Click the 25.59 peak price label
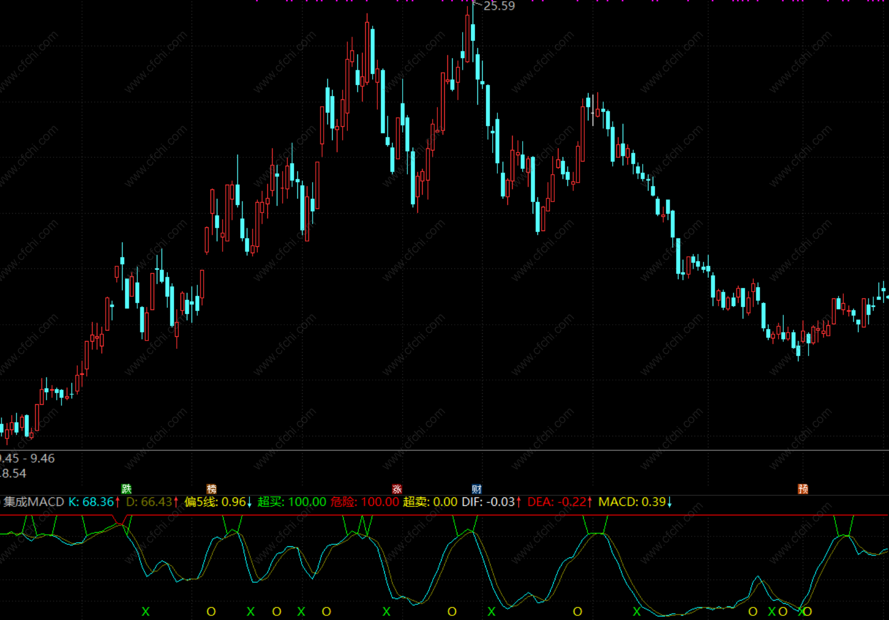The height and width of the screenshot is (620, 889). [x=499, y=6]
